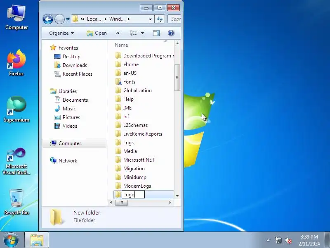Open the Firefox desktop shortcut
The image size is (330, 248).
pyautogui.click(x=16, y=63)
